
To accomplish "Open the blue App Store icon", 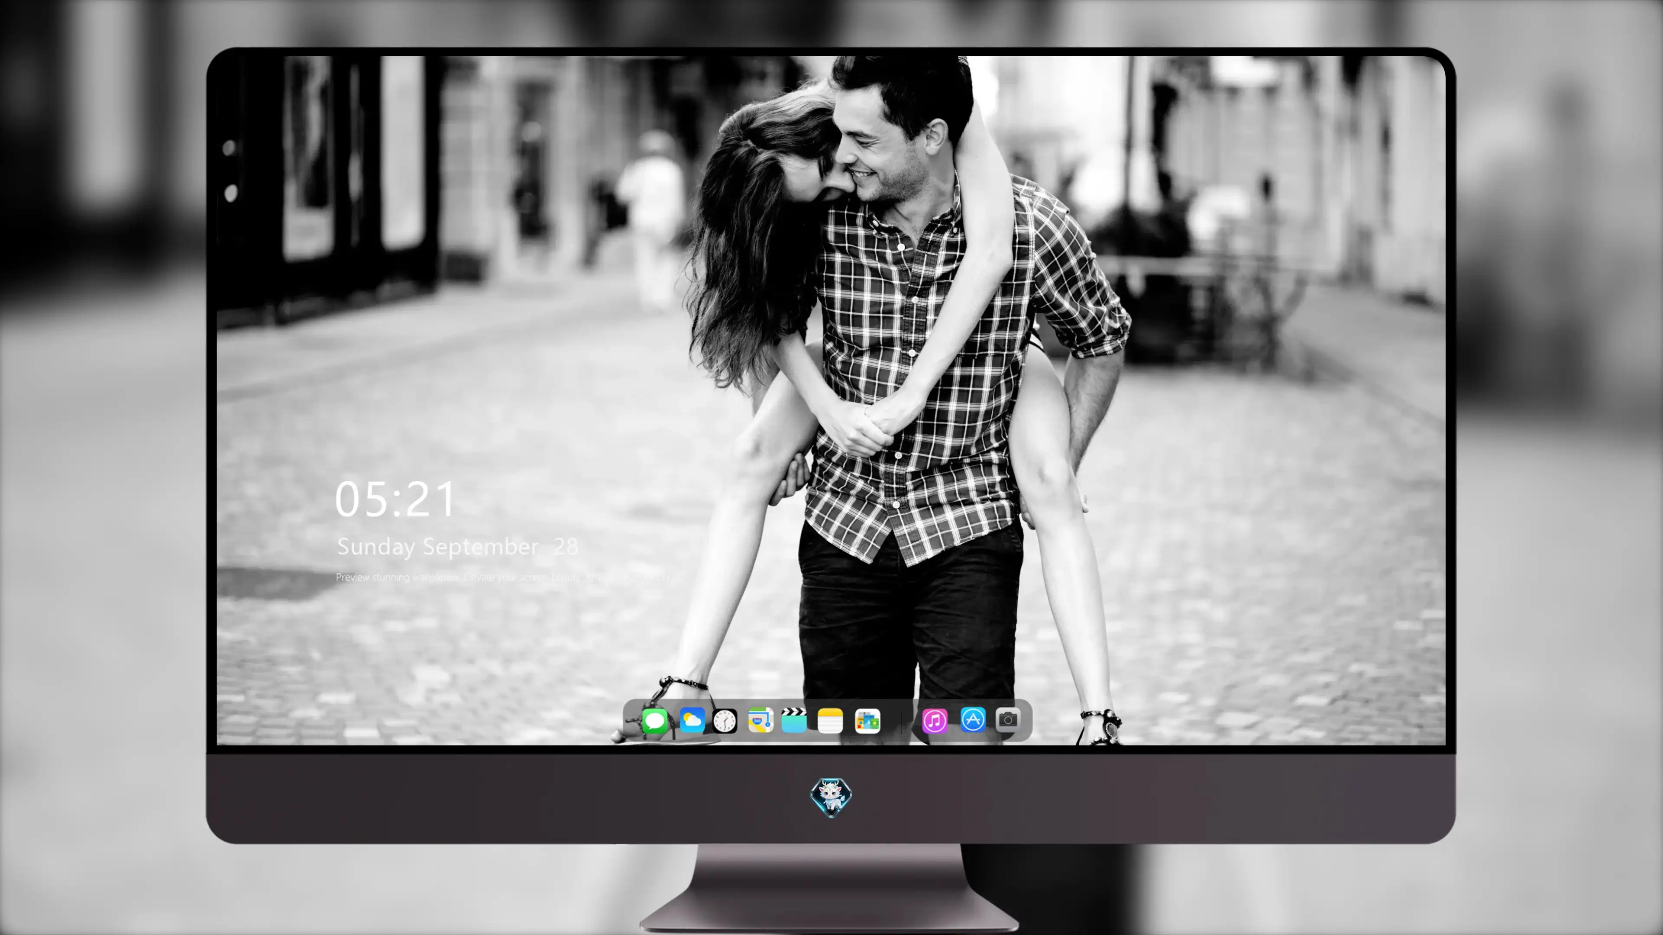I will pyautogui.click(x=973, y=719).
